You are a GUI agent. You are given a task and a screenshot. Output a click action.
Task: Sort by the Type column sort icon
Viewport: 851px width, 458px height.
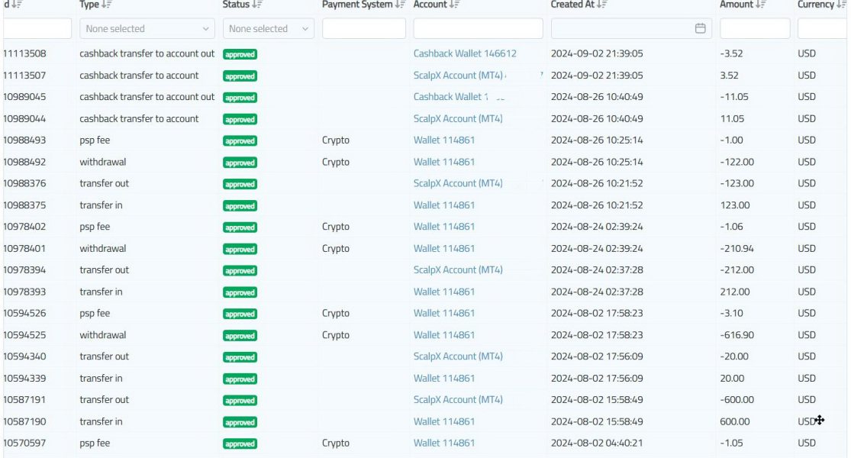click(x=108, y=5)
